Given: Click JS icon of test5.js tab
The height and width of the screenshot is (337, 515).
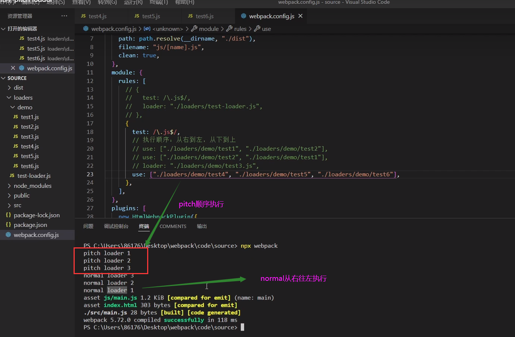Looking at the screenshot, I should [137, 16].
